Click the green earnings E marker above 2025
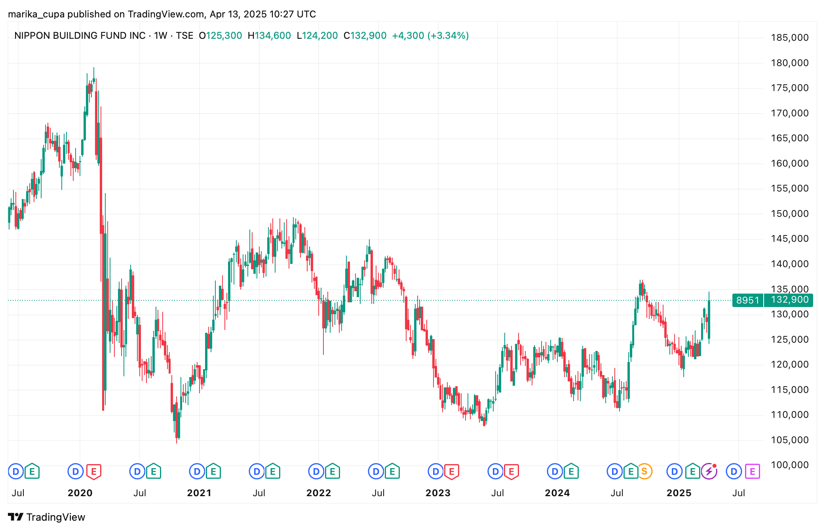Screen dimensions: 825x531 (x=693, y=471)
